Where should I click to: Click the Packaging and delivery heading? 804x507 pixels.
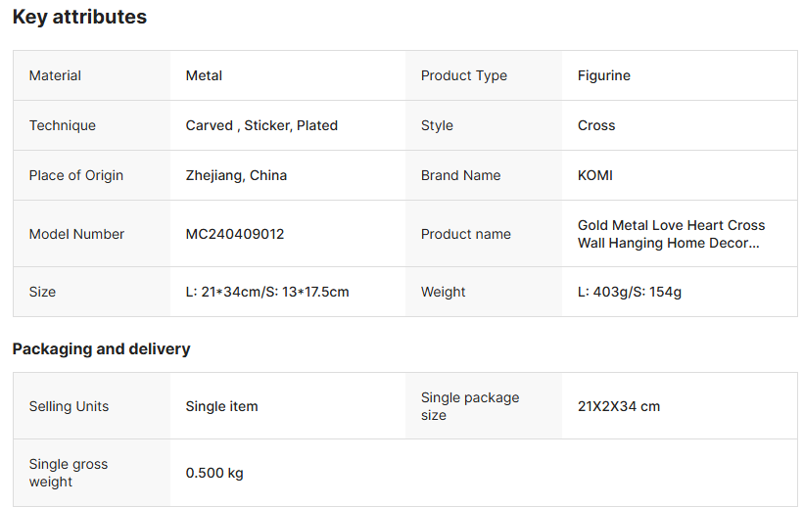click(x=101, y=348)
